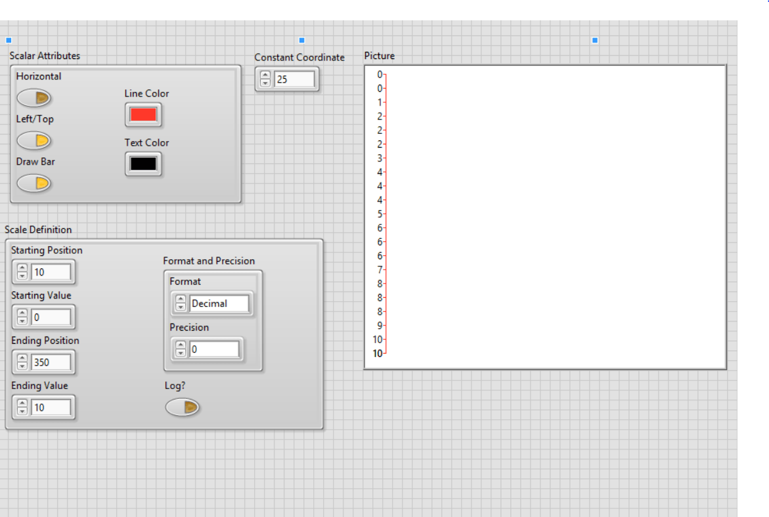Screen dimensions: 769x517
Task: Increment the Precision value
Action: tap(180, 346)
